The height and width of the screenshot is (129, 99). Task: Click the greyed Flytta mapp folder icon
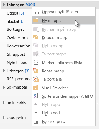pyautogui.click(x=36, y=45)
